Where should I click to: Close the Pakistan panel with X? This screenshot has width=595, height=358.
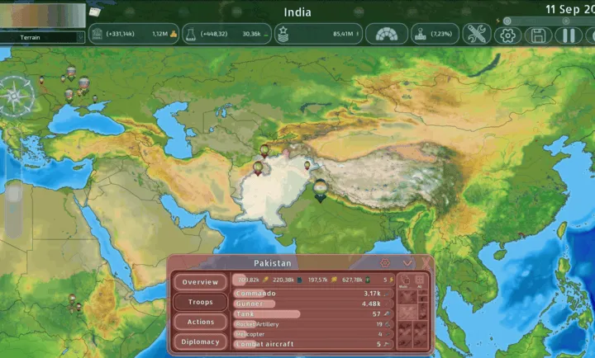coord(426,263)
